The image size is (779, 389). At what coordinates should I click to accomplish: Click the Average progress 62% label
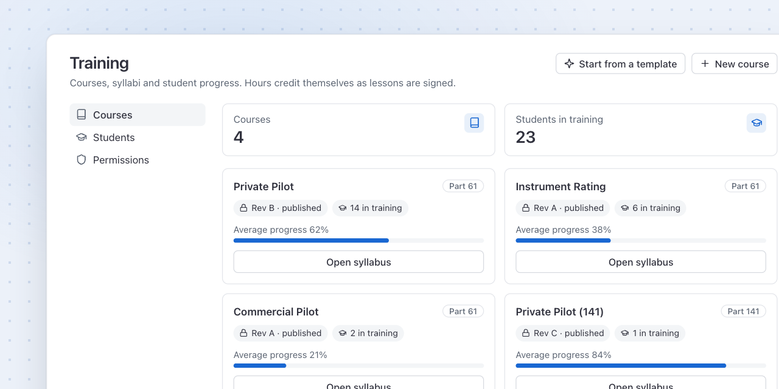click(281, 230)
